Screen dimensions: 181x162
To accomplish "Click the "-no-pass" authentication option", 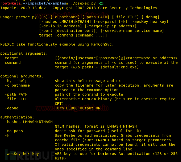I will 14,131.
